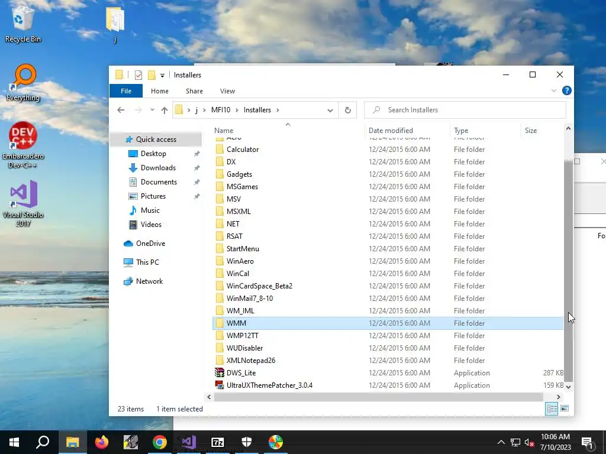Go up one folder level

(x=165, y=111)
